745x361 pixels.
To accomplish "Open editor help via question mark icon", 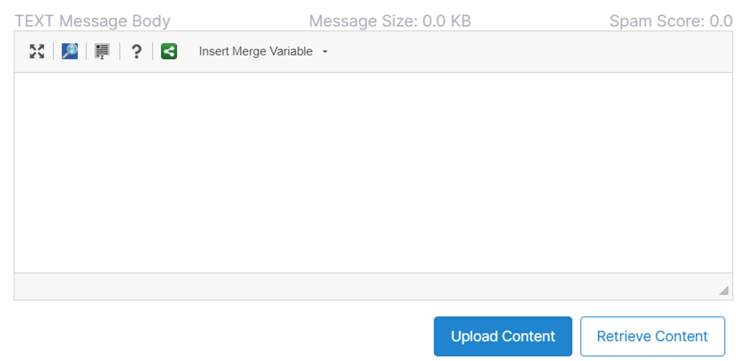I will tap(136, 51).
